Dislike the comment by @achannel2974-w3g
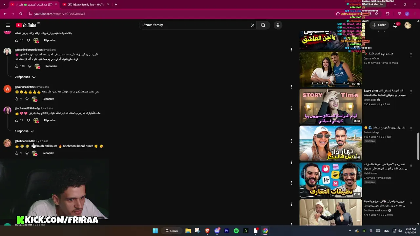 tap(28, 120)
